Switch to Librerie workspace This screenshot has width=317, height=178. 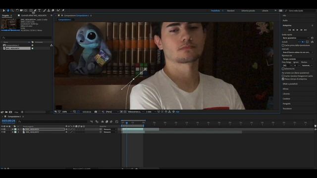[x=265, y=11]
